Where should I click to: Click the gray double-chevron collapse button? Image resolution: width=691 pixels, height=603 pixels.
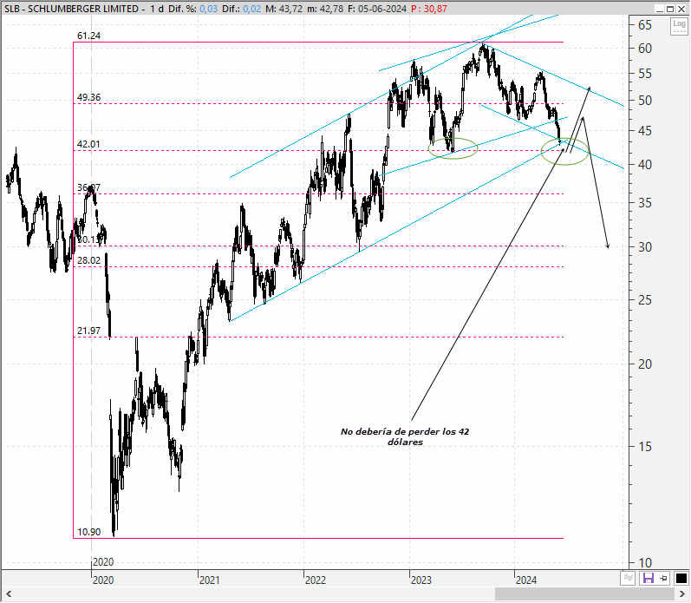(628, 578)
